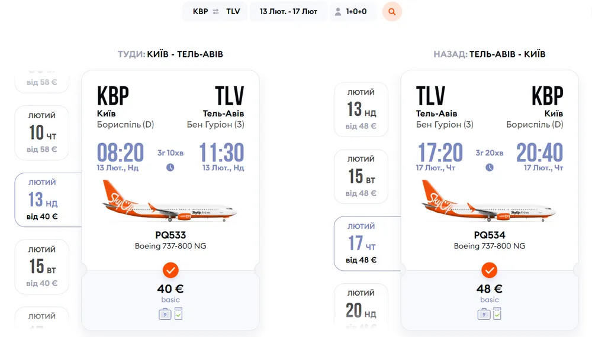Toggle the orange checkmark on the 48 € fare

pos(490,271)
